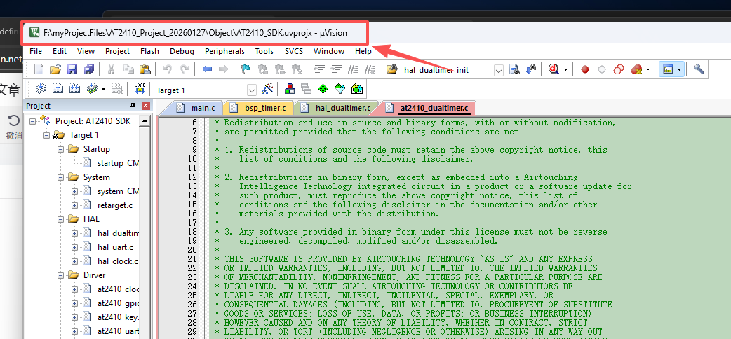The image size is (731, 339).
Task: Insert a bookmark using the flag icon
Action: (x=246, y=69)
